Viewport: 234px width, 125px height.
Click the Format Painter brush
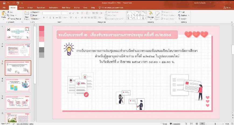pos(9,19)
